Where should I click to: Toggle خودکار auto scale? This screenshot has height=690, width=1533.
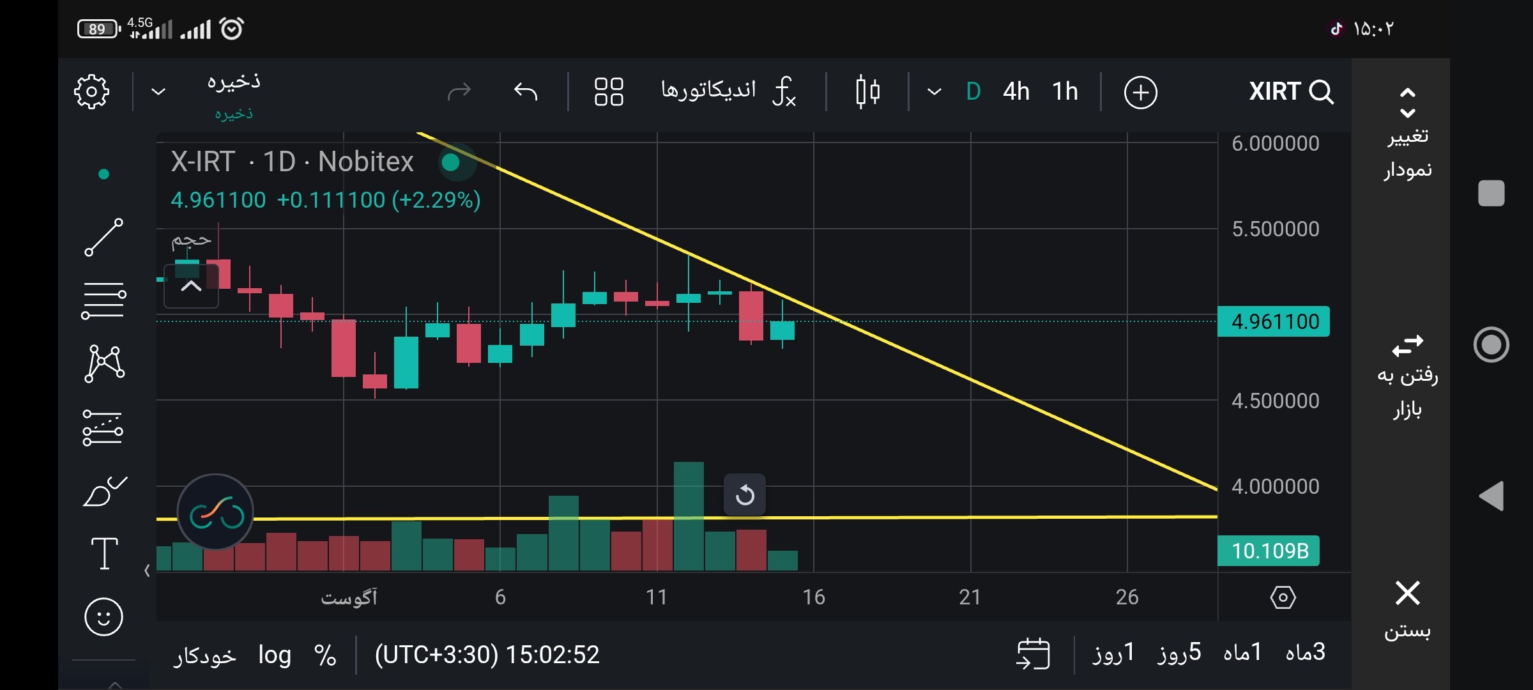pyautogui.click(x=204, y=655)
